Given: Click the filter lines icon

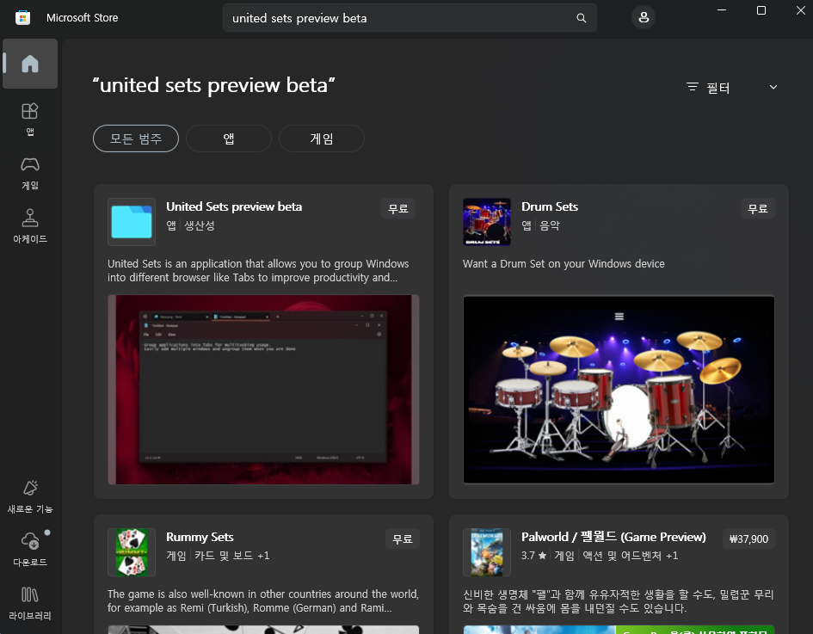Looking at the screenshot, I should pyautogui.click(x=693, y=87).
